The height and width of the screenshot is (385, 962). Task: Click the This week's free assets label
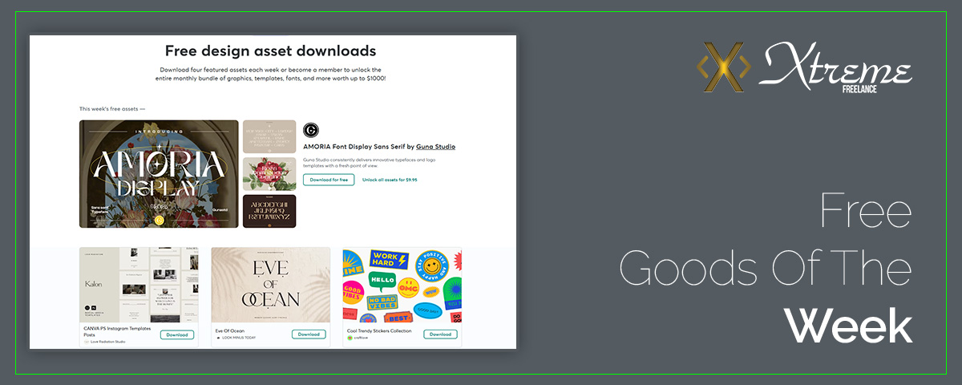[112, 108]
